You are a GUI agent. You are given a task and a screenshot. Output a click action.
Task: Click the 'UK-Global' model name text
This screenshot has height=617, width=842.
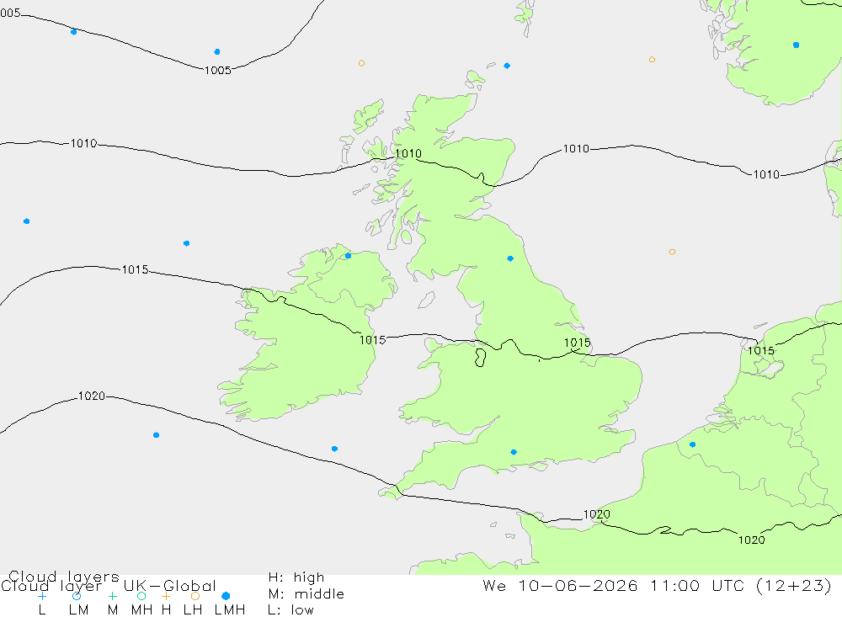pos(170,586)
